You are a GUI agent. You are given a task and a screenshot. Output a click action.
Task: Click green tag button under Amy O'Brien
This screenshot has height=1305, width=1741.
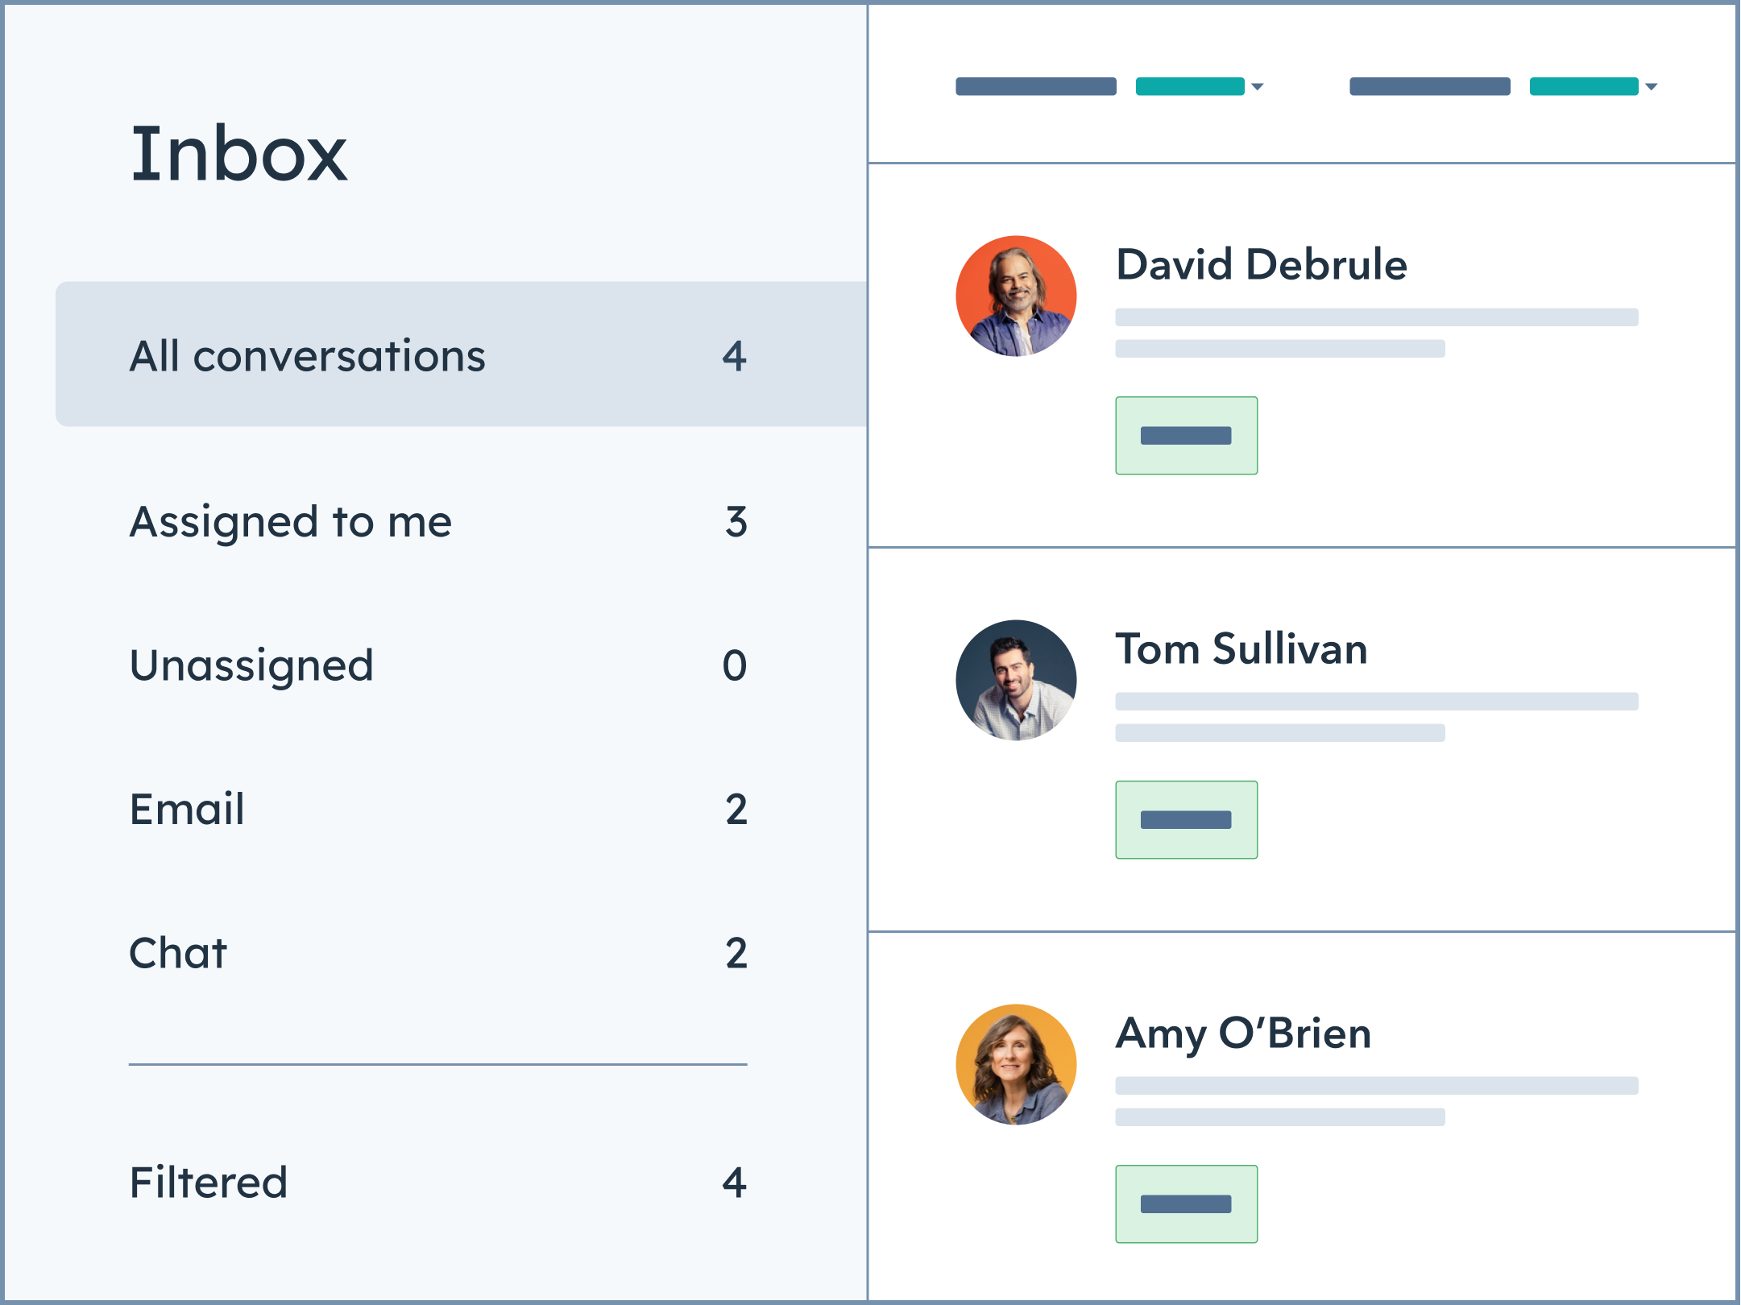pos(1186,1204)
